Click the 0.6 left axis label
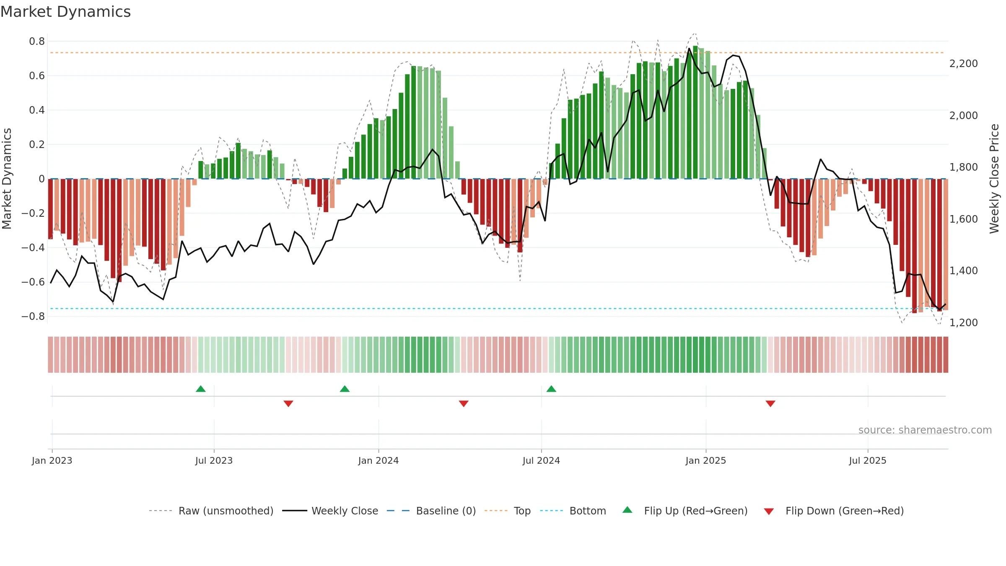Viewport: 1006px width, 566px height. [x=37, y=75]
